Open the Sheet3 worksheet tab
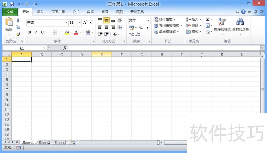The height and width of the screenshot is (153, 267). (60, 143)
